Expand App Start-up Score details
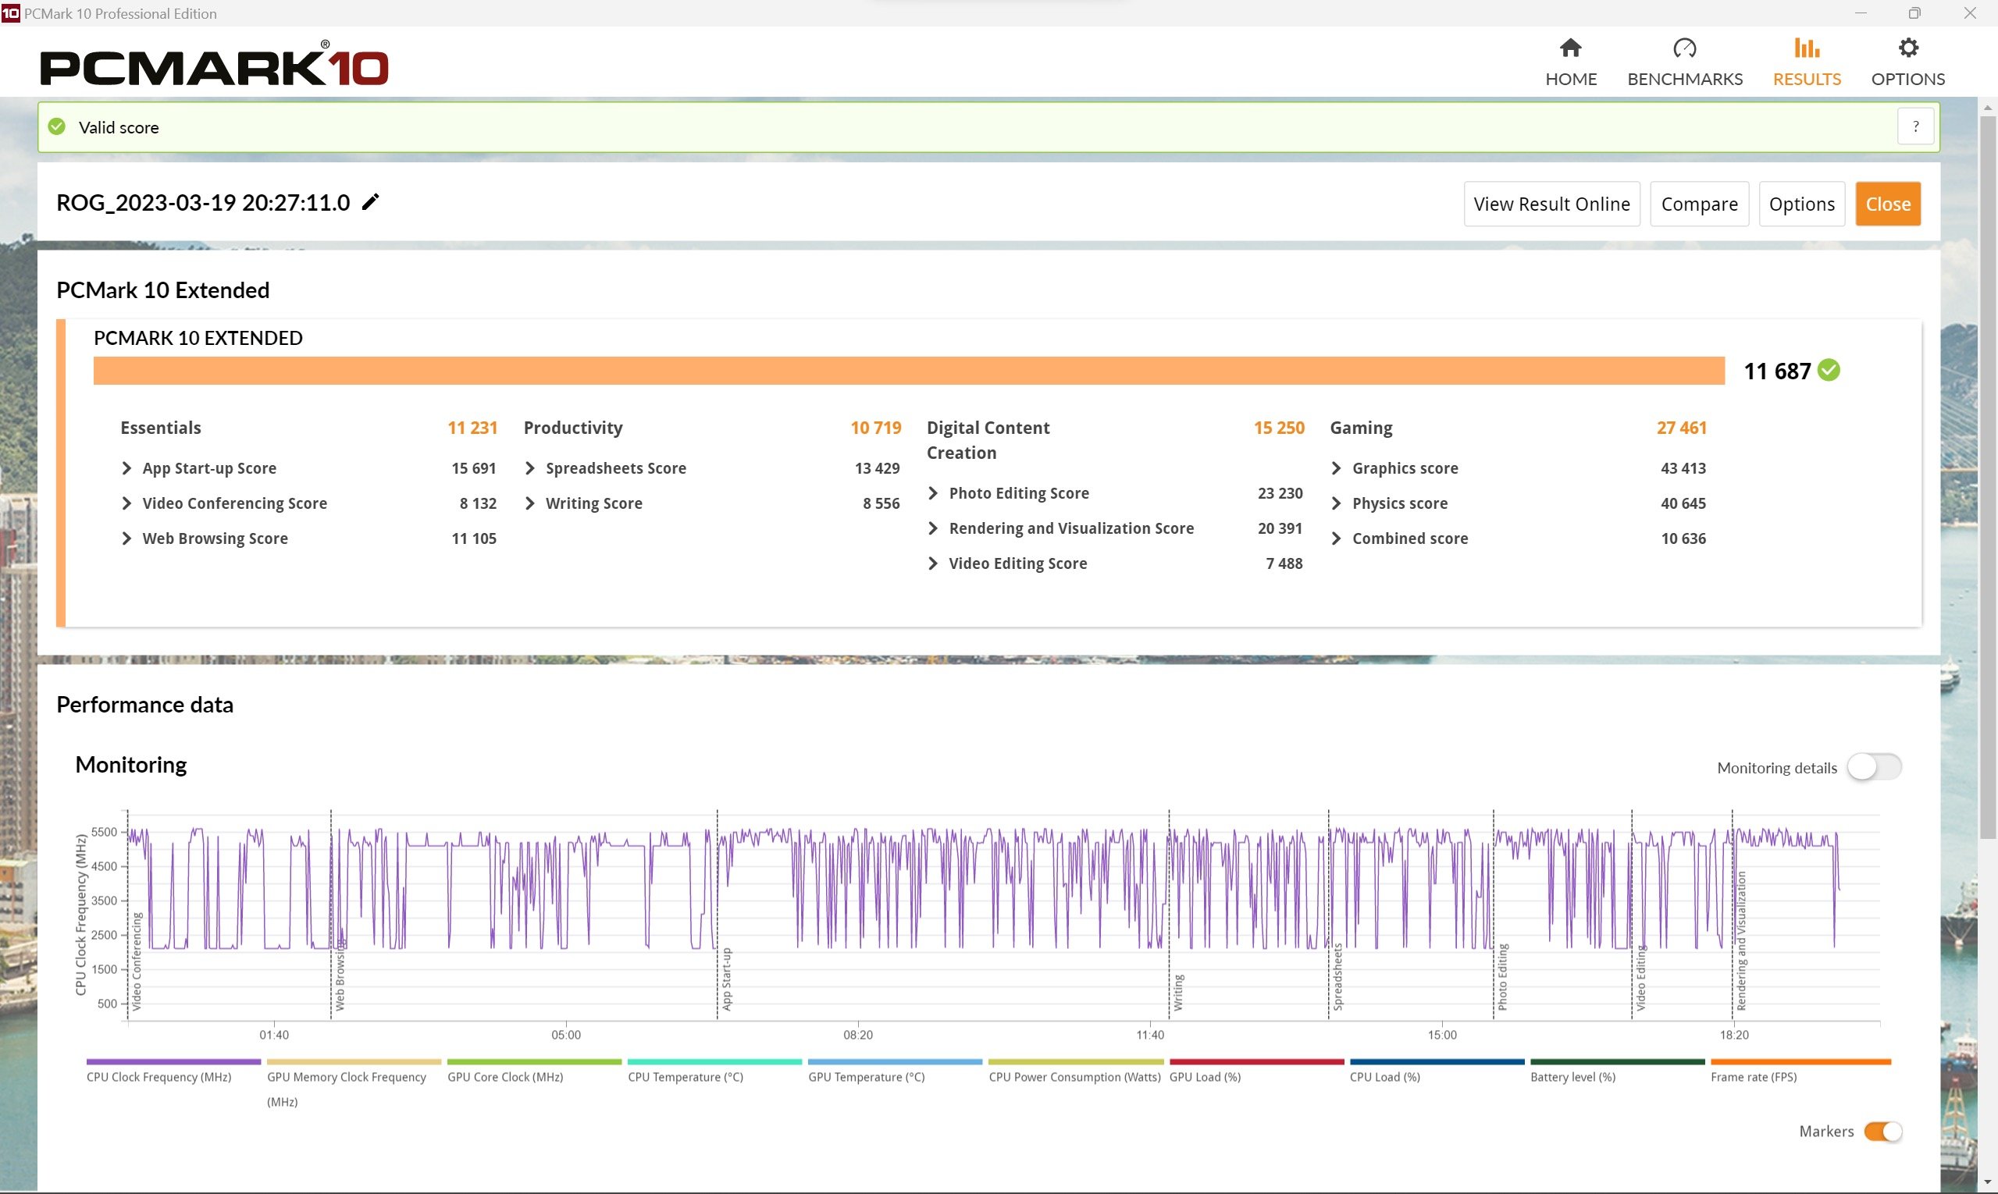Screen dimensions: 1998x1194 coord(126,468)
